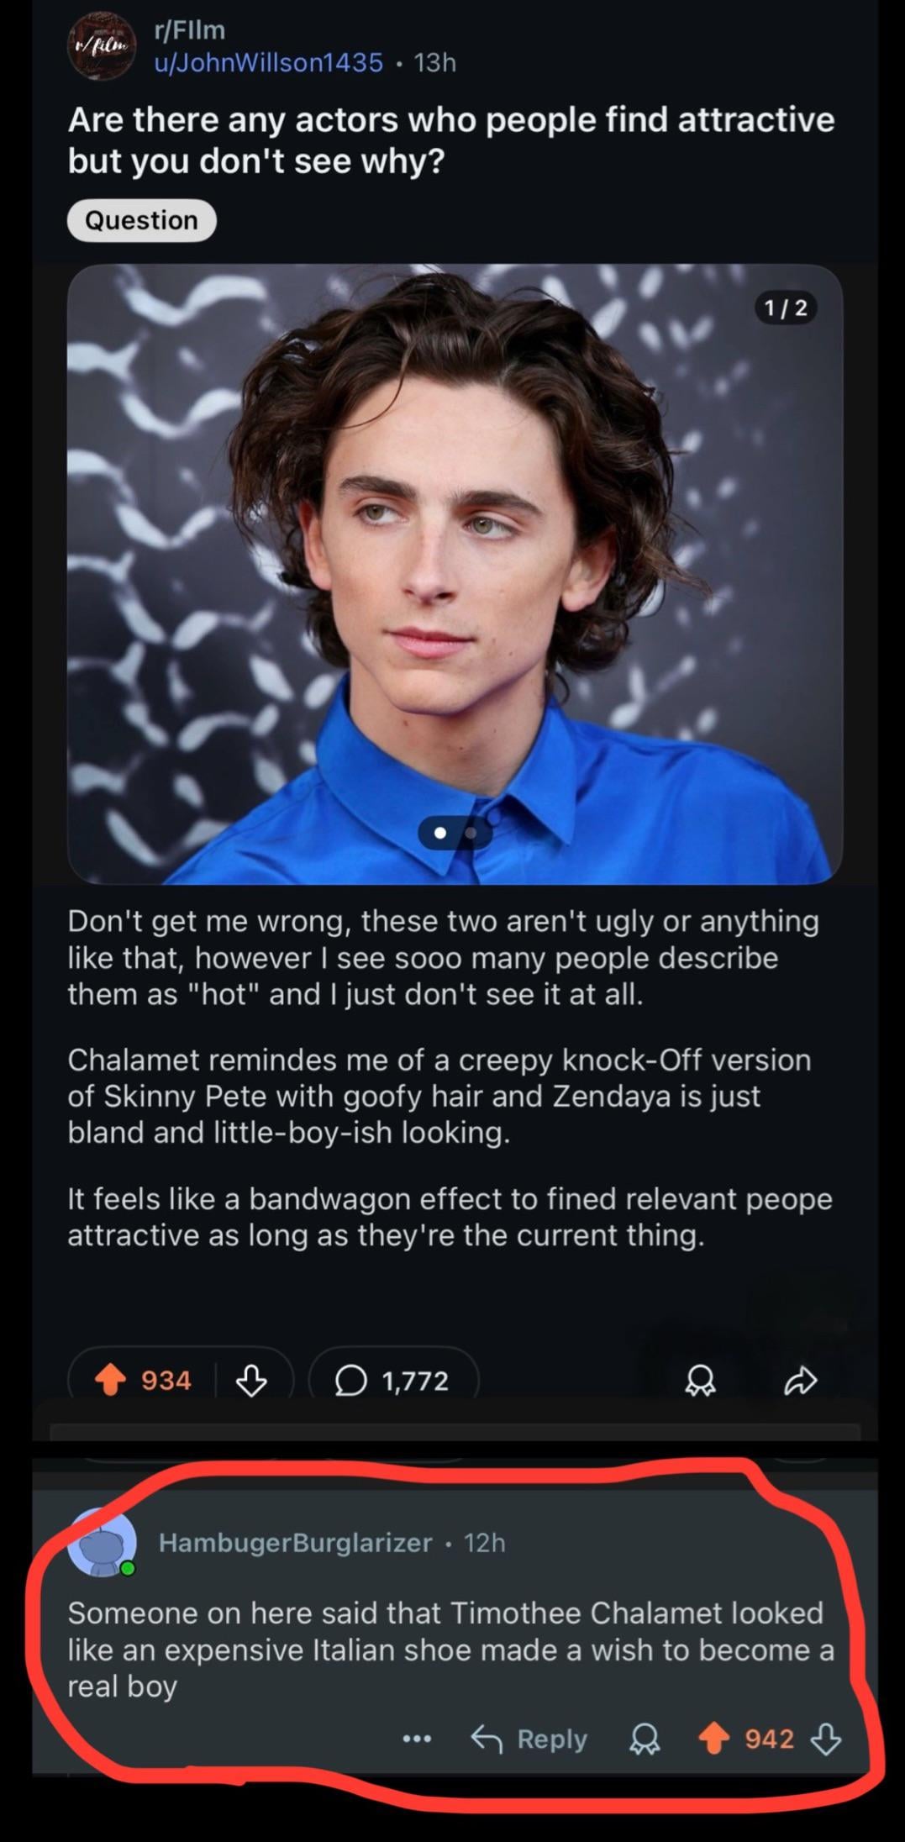Screen dimensions: 905x1842
Task: Share the post with arrow icon
Action: [800, 1380]
